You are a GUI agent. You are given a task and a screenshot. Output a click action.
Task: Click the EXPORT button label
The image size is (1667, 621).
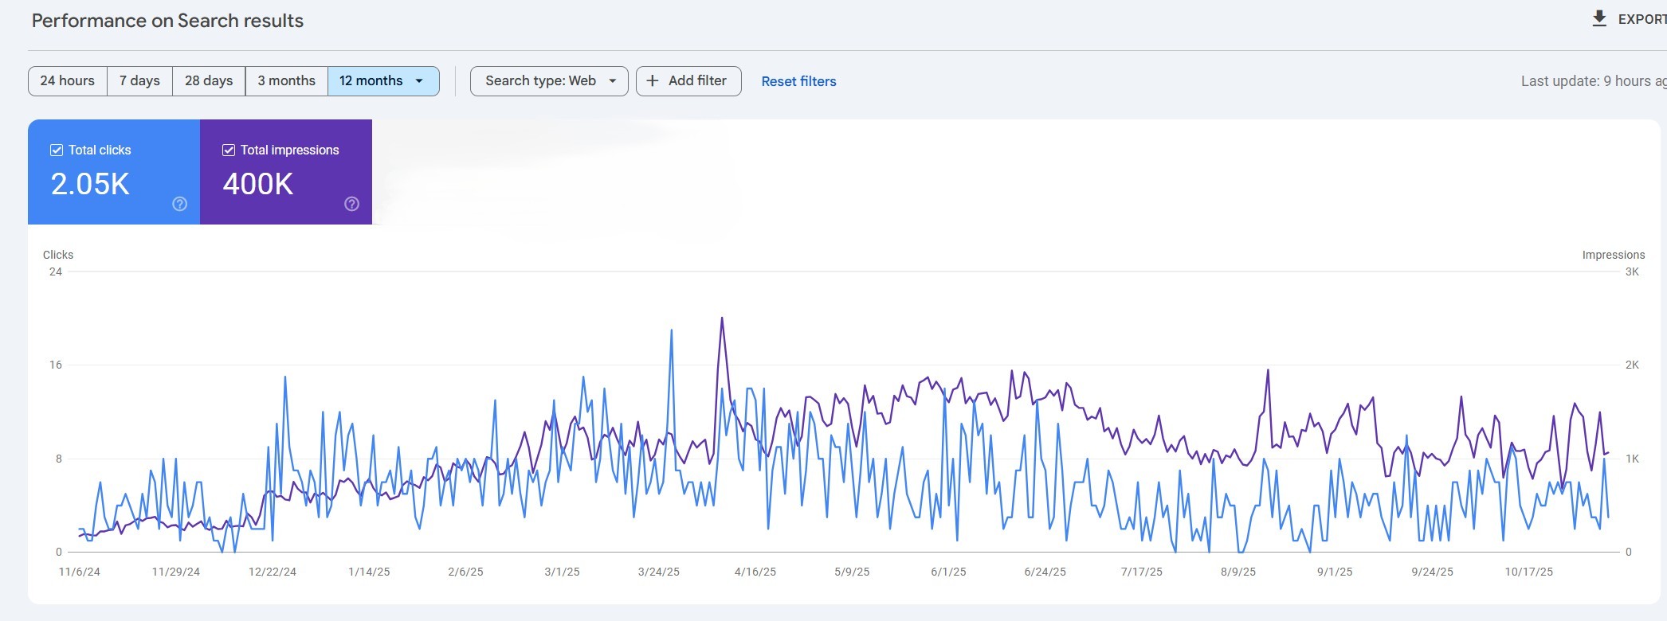tap(1641, 19)
